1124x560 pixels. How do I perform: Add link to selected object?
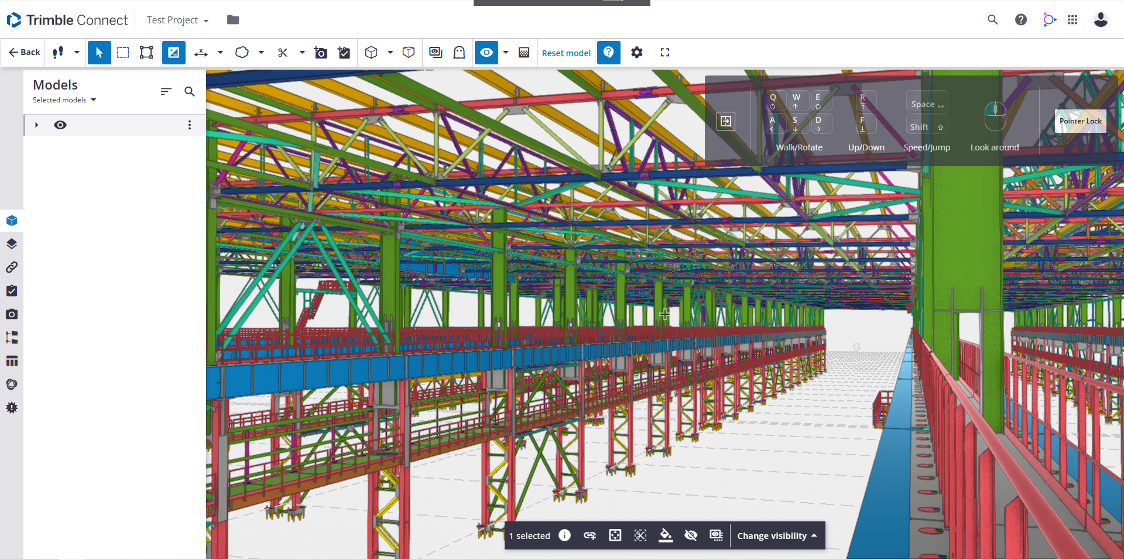click(590, 535)
